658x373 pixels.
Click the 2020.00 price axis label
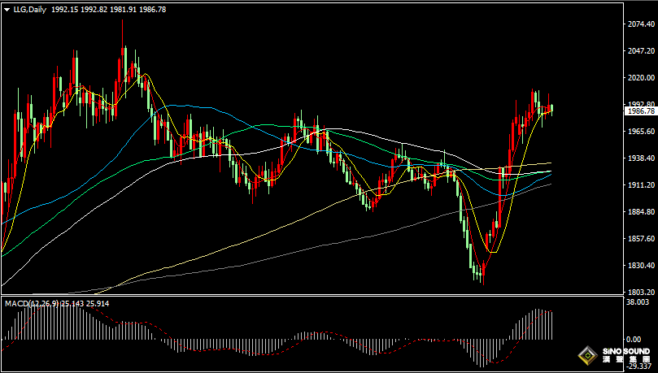pyautogui.click(x=641, y=78)
